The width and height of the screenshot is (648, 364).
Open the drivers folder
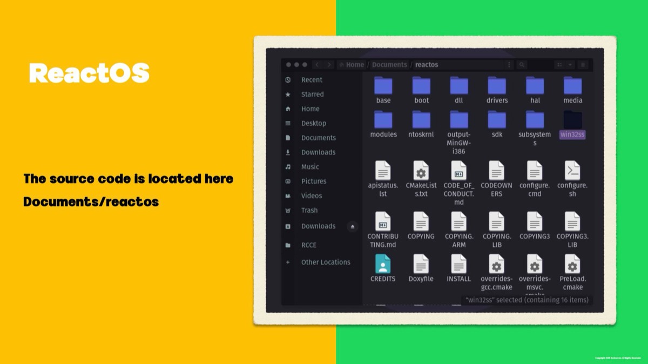pos(497,86)
